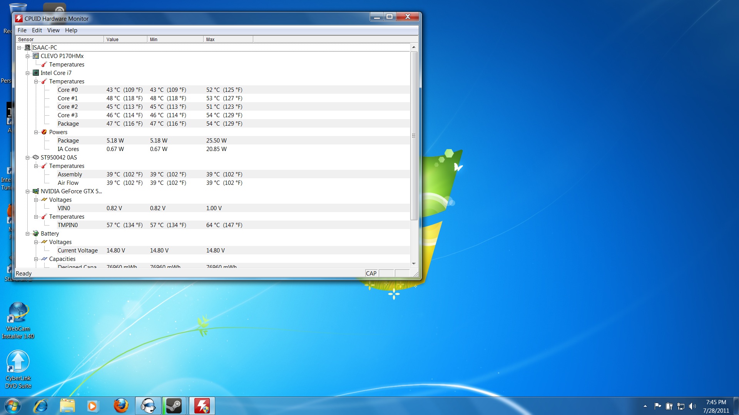
Task: Open headset app from the taskbar
Action: click(x=148, y=406)
